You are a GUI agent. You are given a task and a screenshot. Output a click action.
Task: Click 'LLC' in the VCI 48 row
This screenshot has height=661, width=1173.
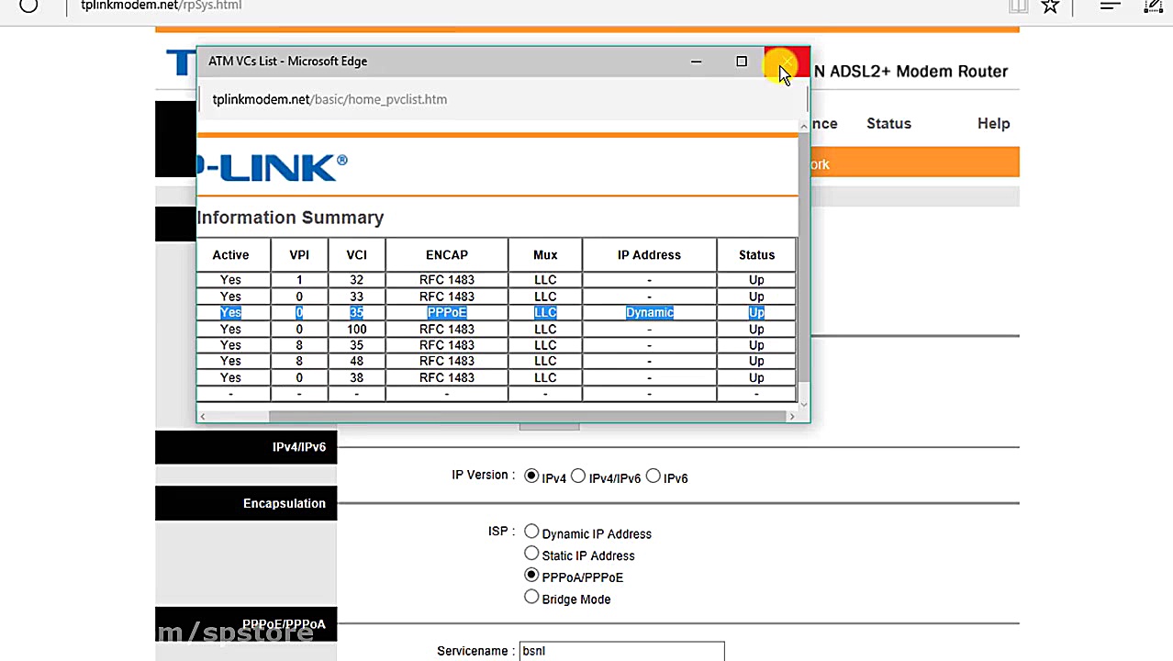tap(545, 361)
